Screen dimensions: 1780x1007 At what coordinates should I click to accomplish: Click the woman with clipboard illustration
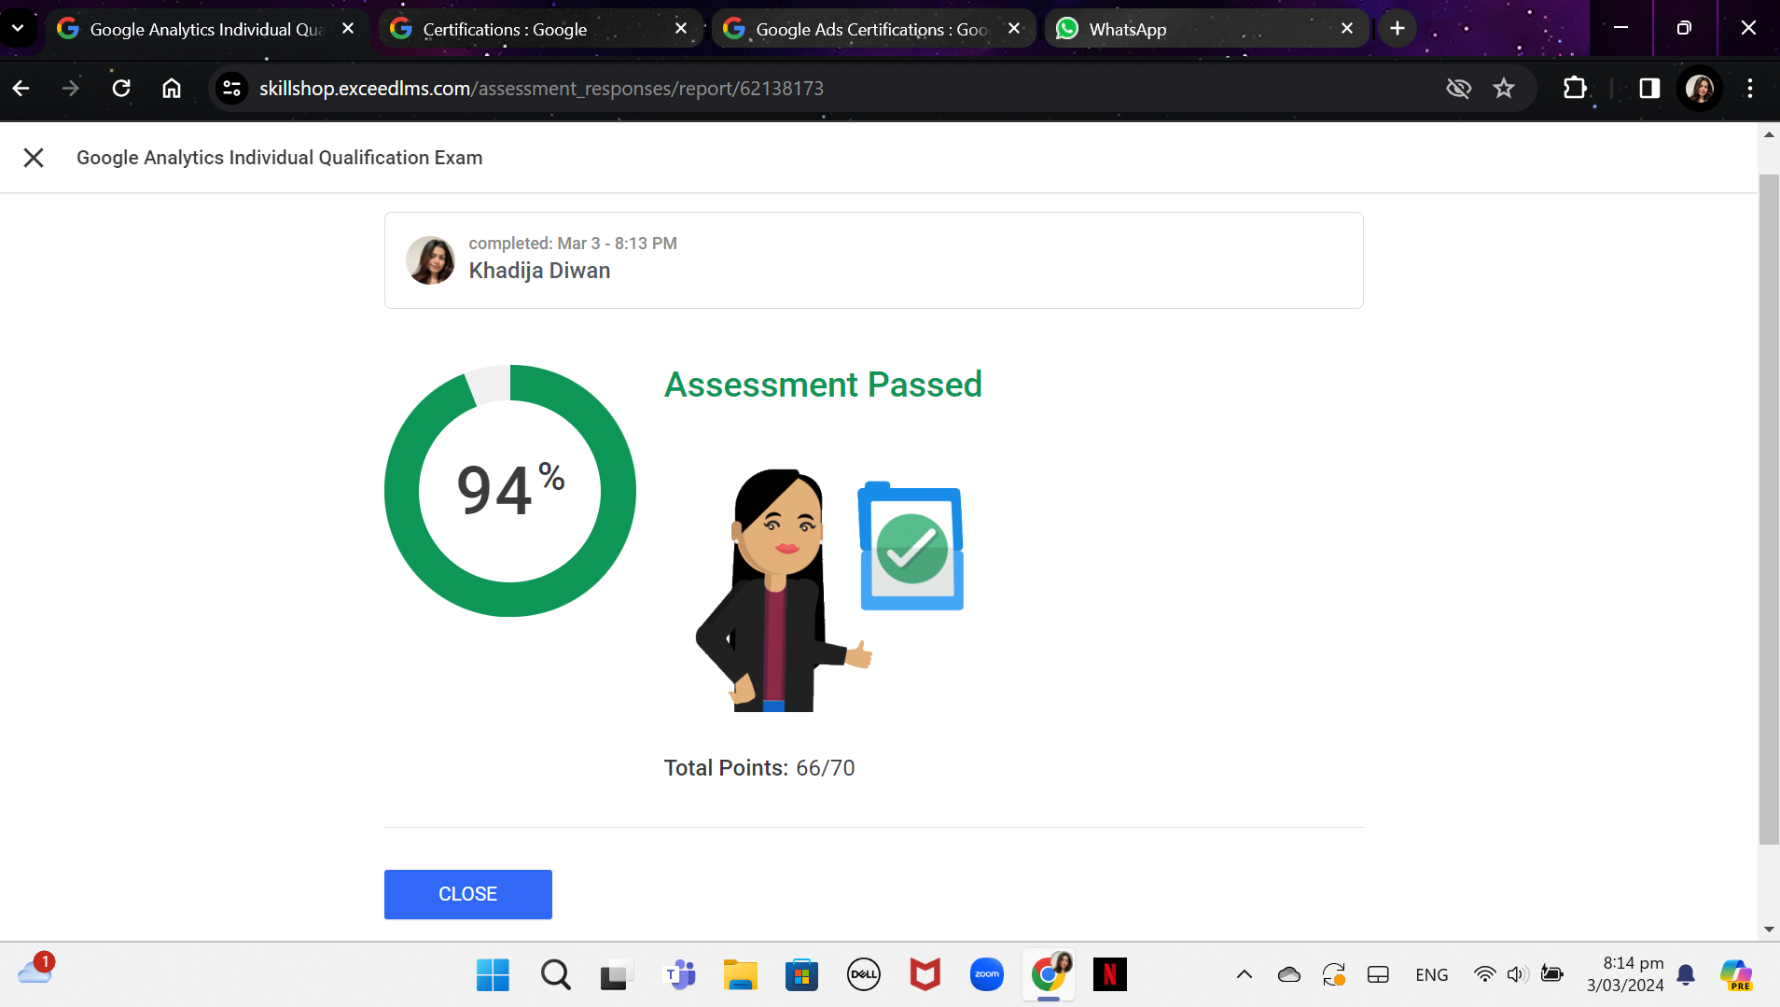point(828,590)
